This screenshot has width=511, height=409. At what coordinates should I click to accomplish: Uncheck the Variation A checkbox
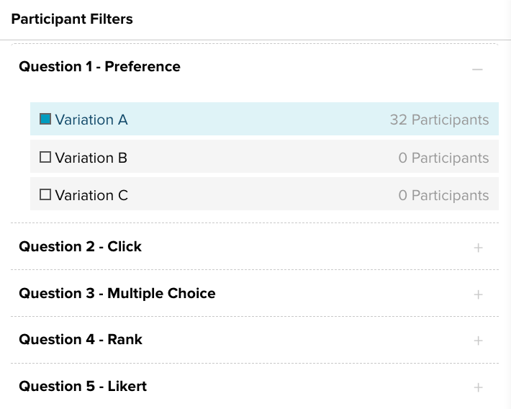point(45,120)
